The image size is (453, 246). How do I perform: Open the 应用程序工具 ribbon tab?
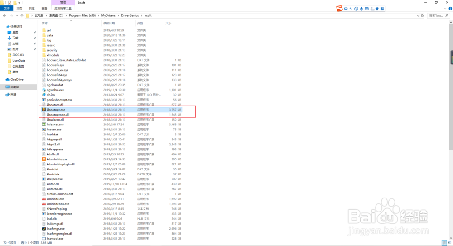pos(63,9)
